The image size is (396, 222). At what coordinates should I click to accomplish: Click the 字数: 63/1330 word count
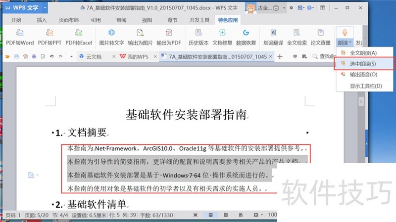(156, 215)
